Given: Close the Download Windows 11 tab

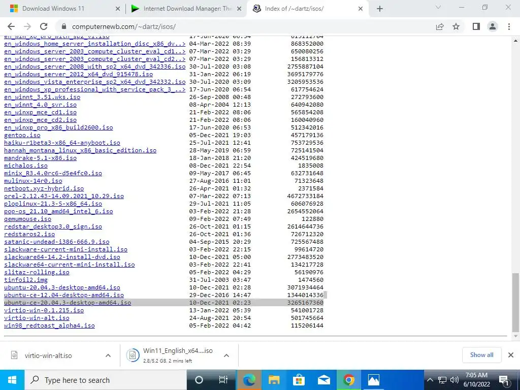Looking at the screenshot, I should coord(118,9).
